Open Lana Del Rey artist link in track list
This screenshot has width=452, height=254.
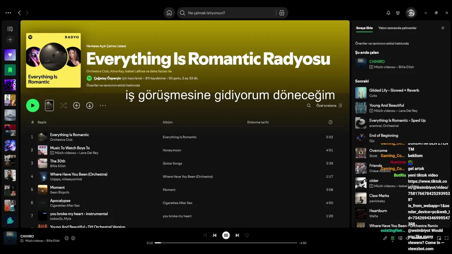tap(89, 153)
